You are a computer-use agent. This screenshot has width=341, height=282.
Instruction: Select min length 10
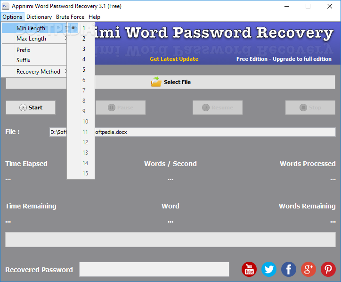[x=81, y=122]
